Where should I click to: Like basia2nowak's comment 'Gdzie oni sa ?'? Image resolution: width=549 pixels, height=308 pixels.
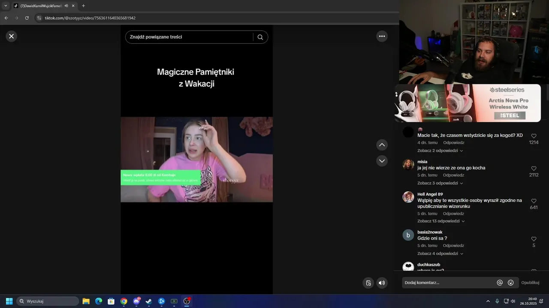coord(534,239)
